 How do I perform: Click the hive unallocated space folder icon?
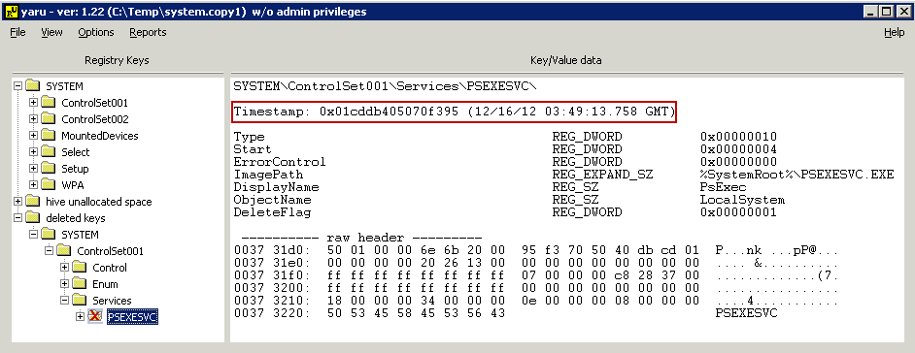pyautogui.click(x=32, y=202)
